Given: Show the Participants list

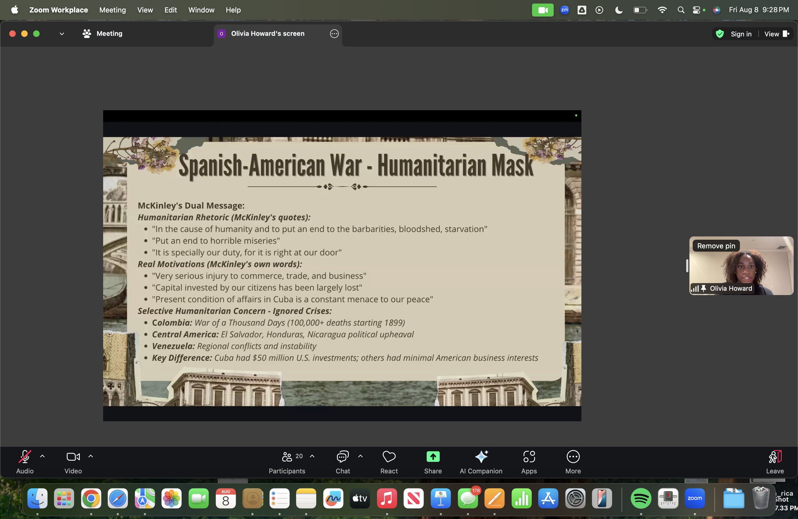Looking at the screenshot, I should click(x=287, y=461).
